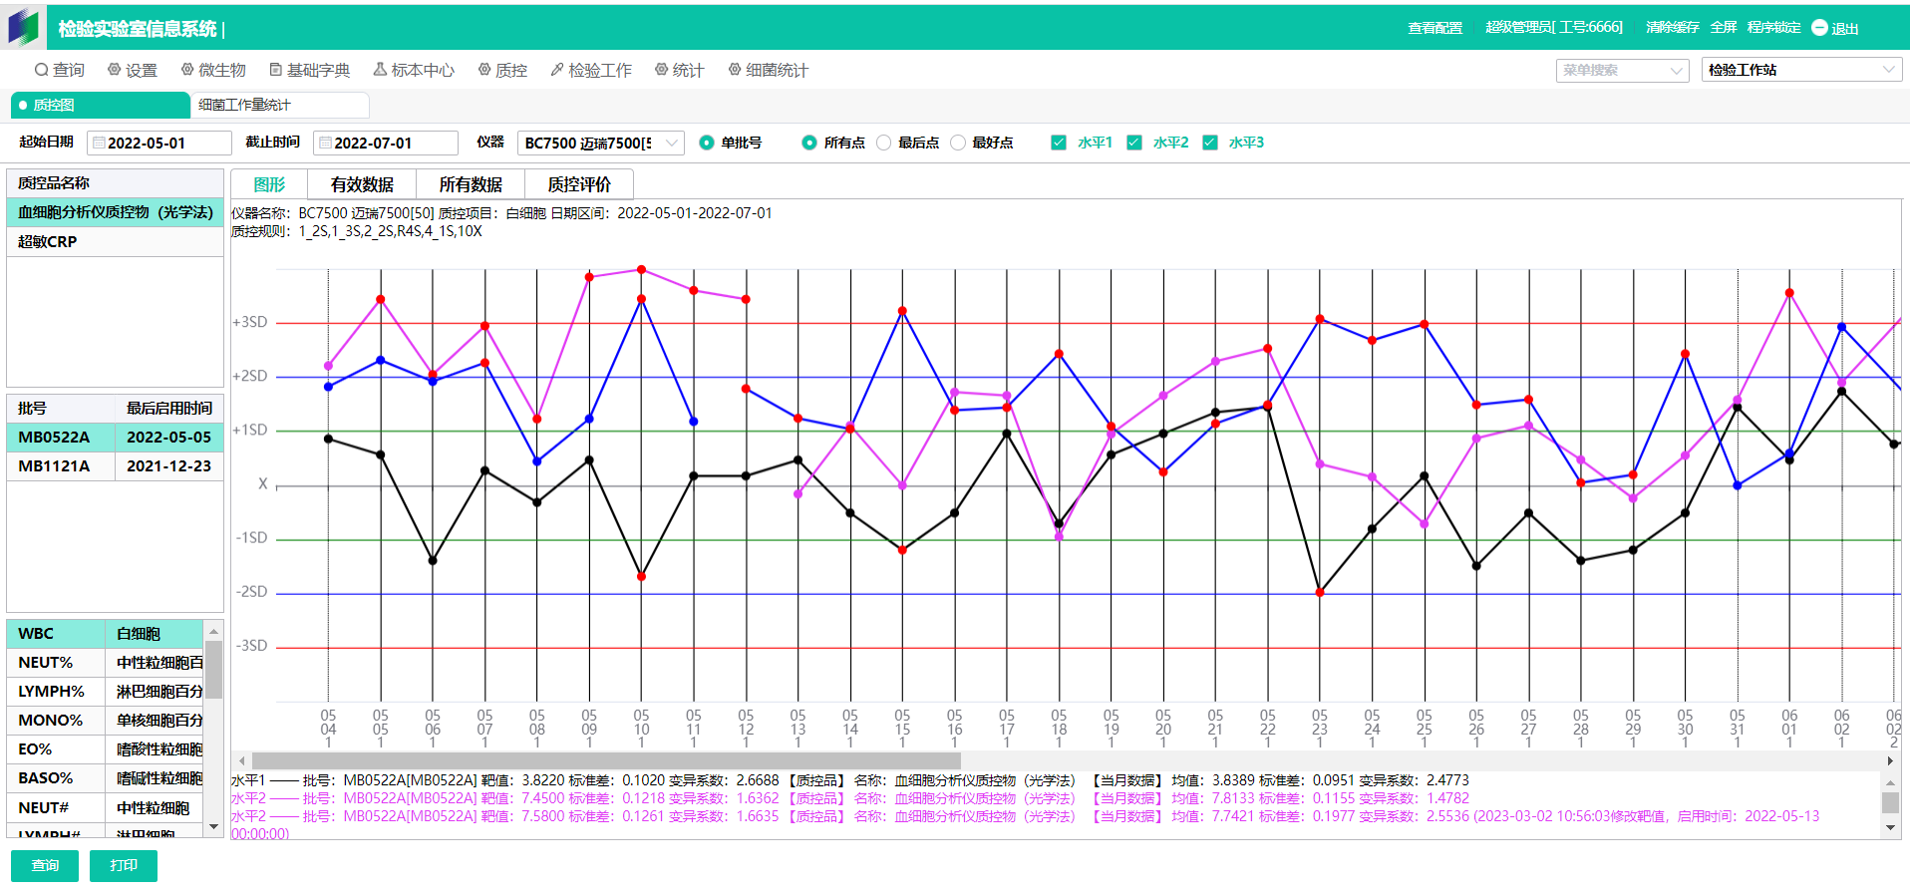Click the 查询 button
Image resolution: width=1910 pixels, height=893 pixels.
click(x=45, y=865)
